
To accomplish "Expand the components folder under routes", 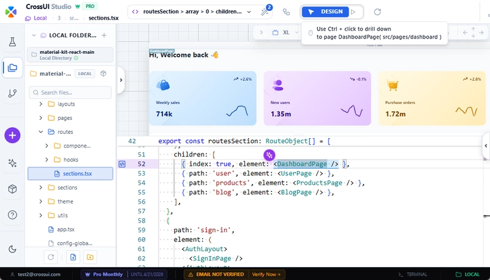I will tap(47, 146).
